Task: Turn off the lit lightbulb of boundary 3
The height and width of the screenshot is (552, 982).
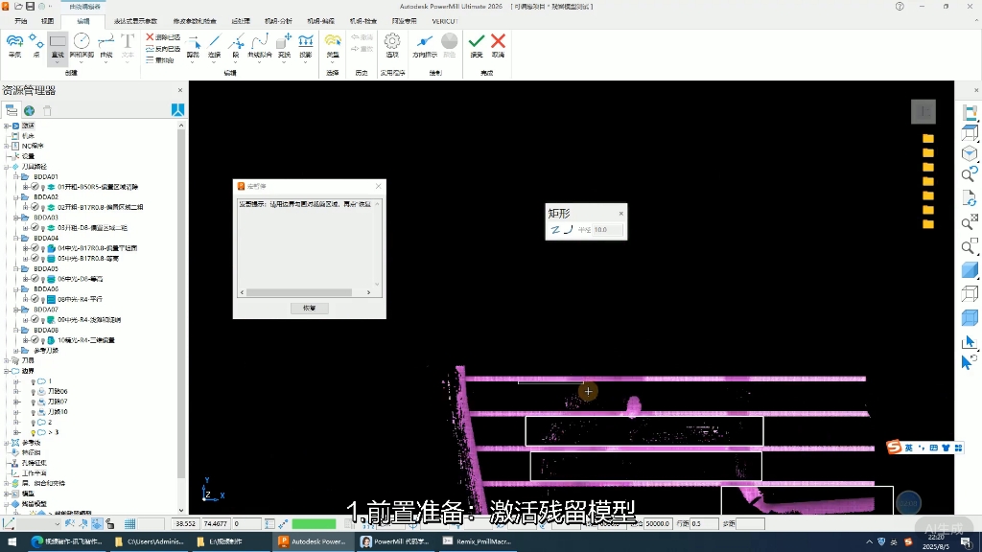Action: coord(34,432)
